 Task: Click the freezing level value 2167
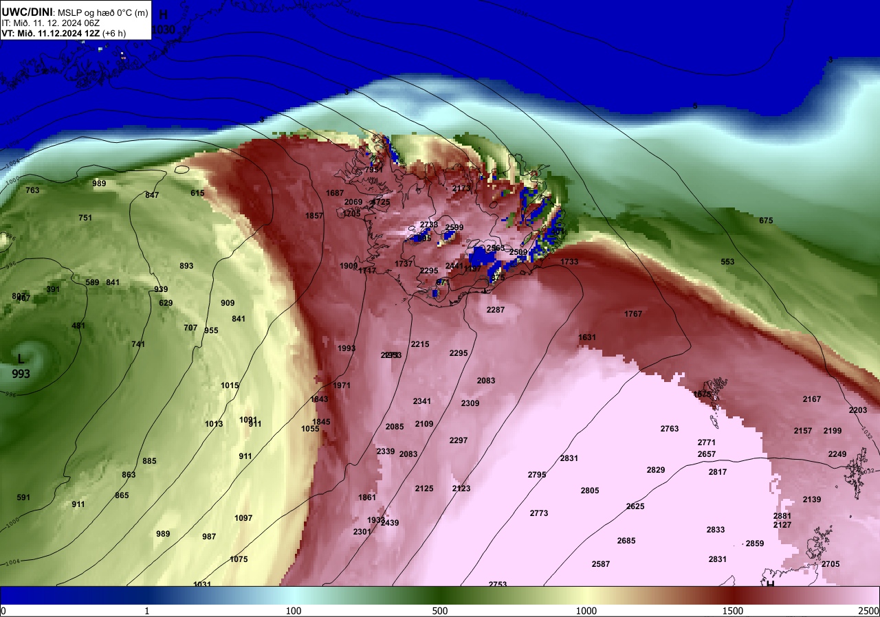812,399
